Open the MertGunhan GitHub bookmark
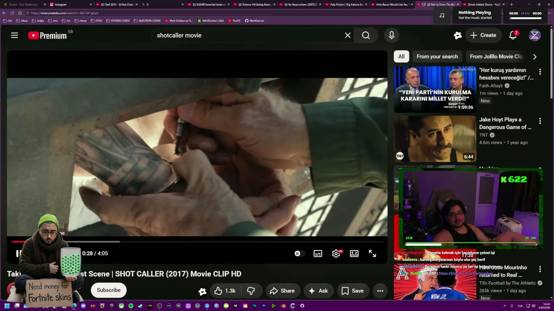 [x=254, y=21]
